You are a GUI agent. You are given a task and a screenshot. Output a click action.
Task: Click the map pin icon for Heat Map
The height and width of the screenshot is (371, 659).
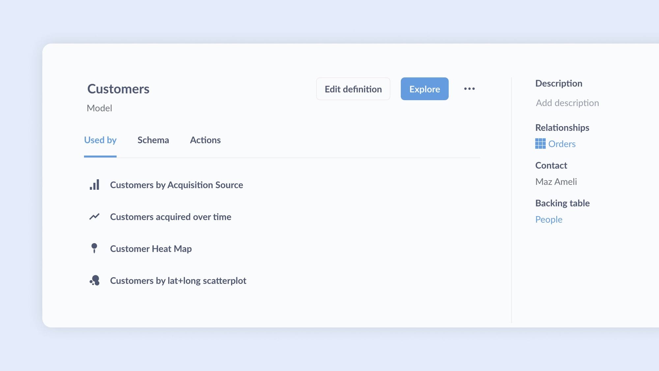click(x=94, y=248)
